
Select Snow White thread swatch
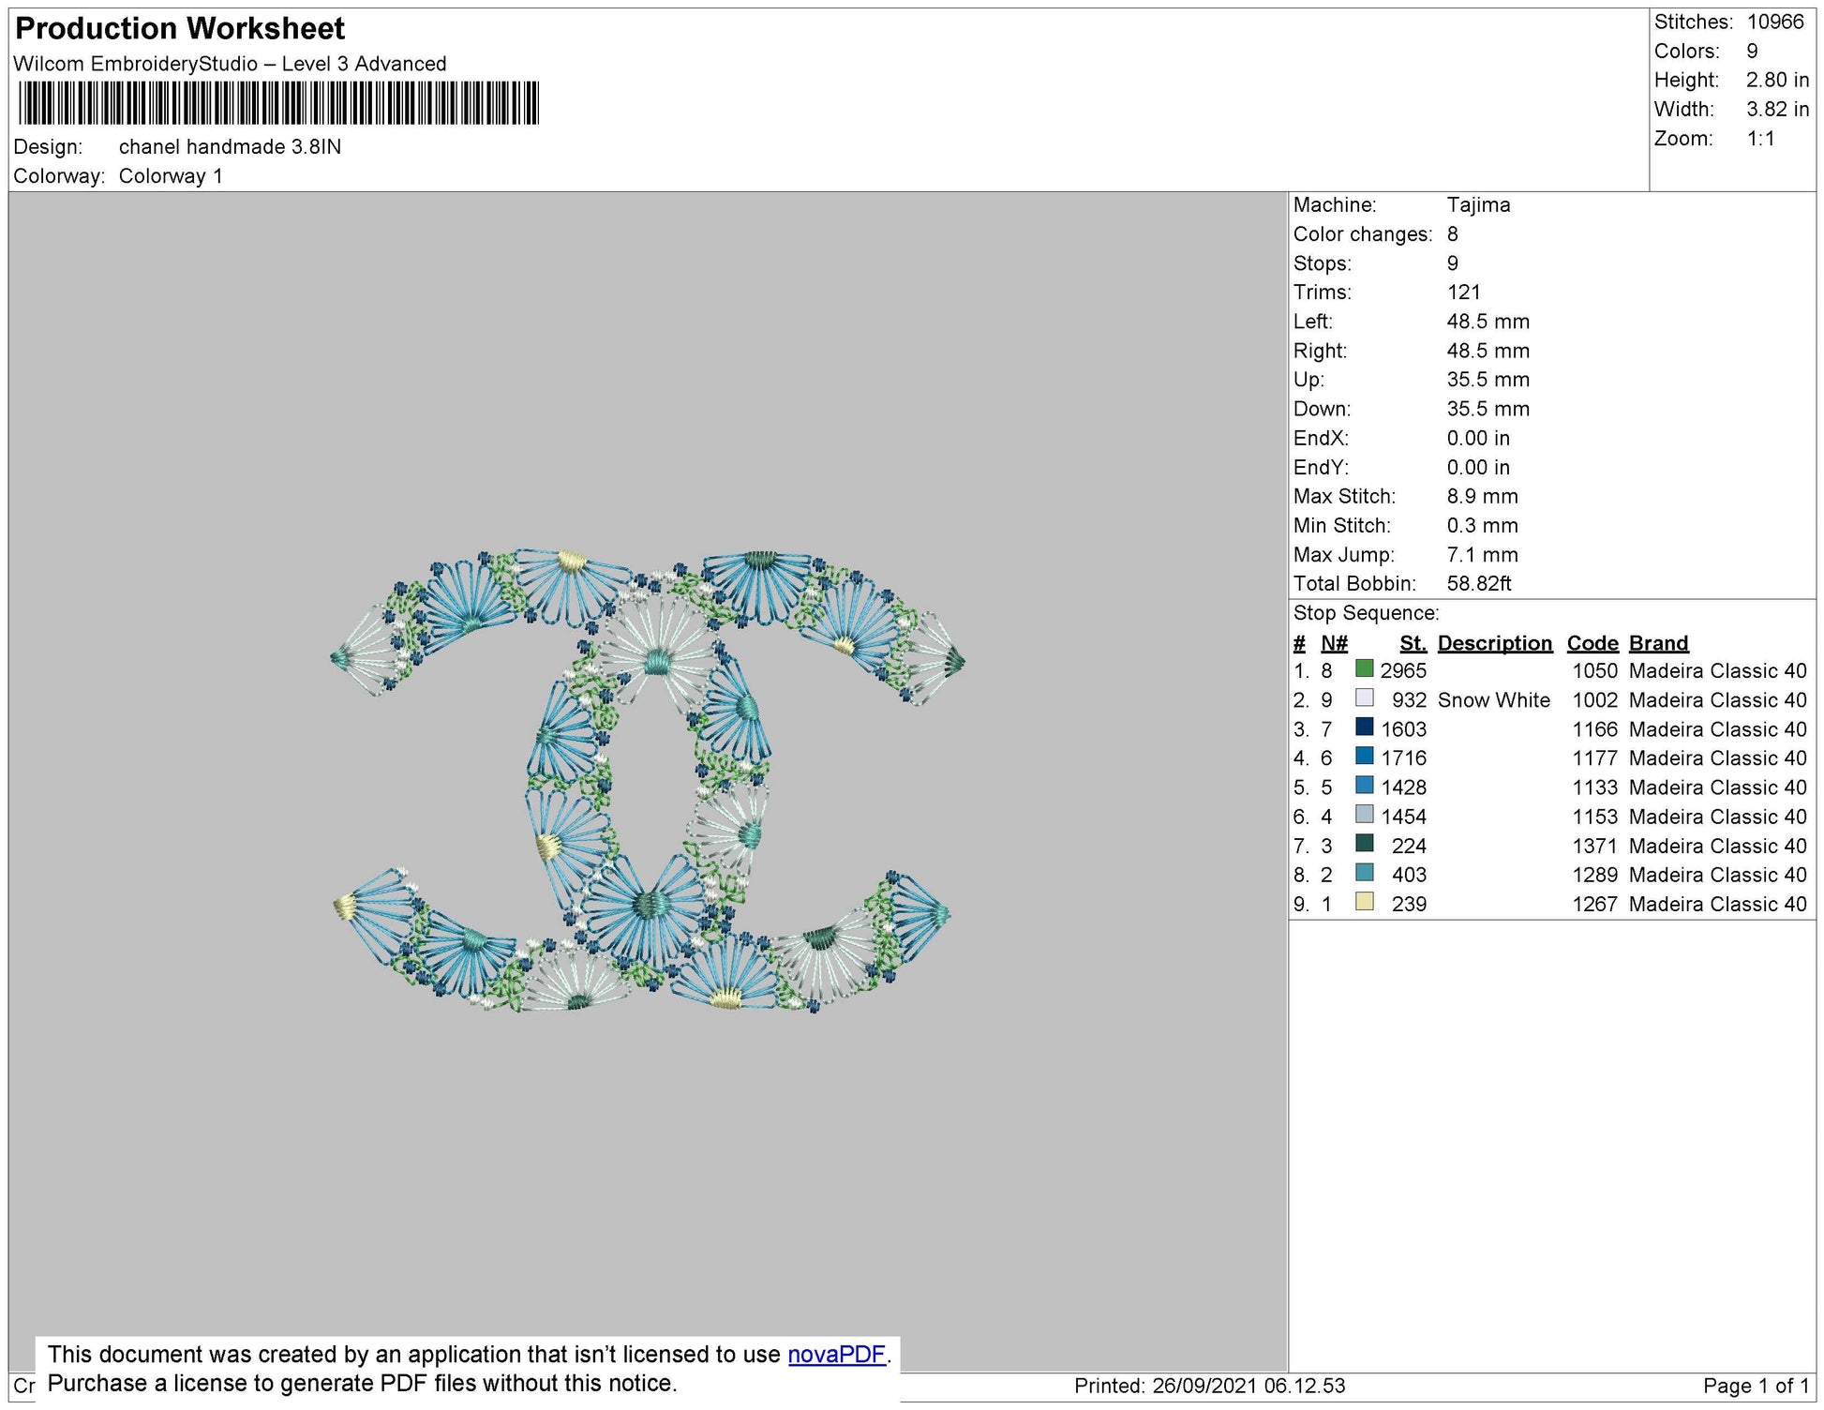click(1365, 698)
